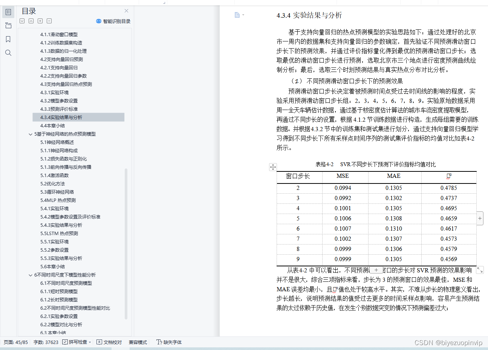Close the 目录 panel
This screenshot has width=488, height=350.
pyautogui.click(x=126, y=11)
